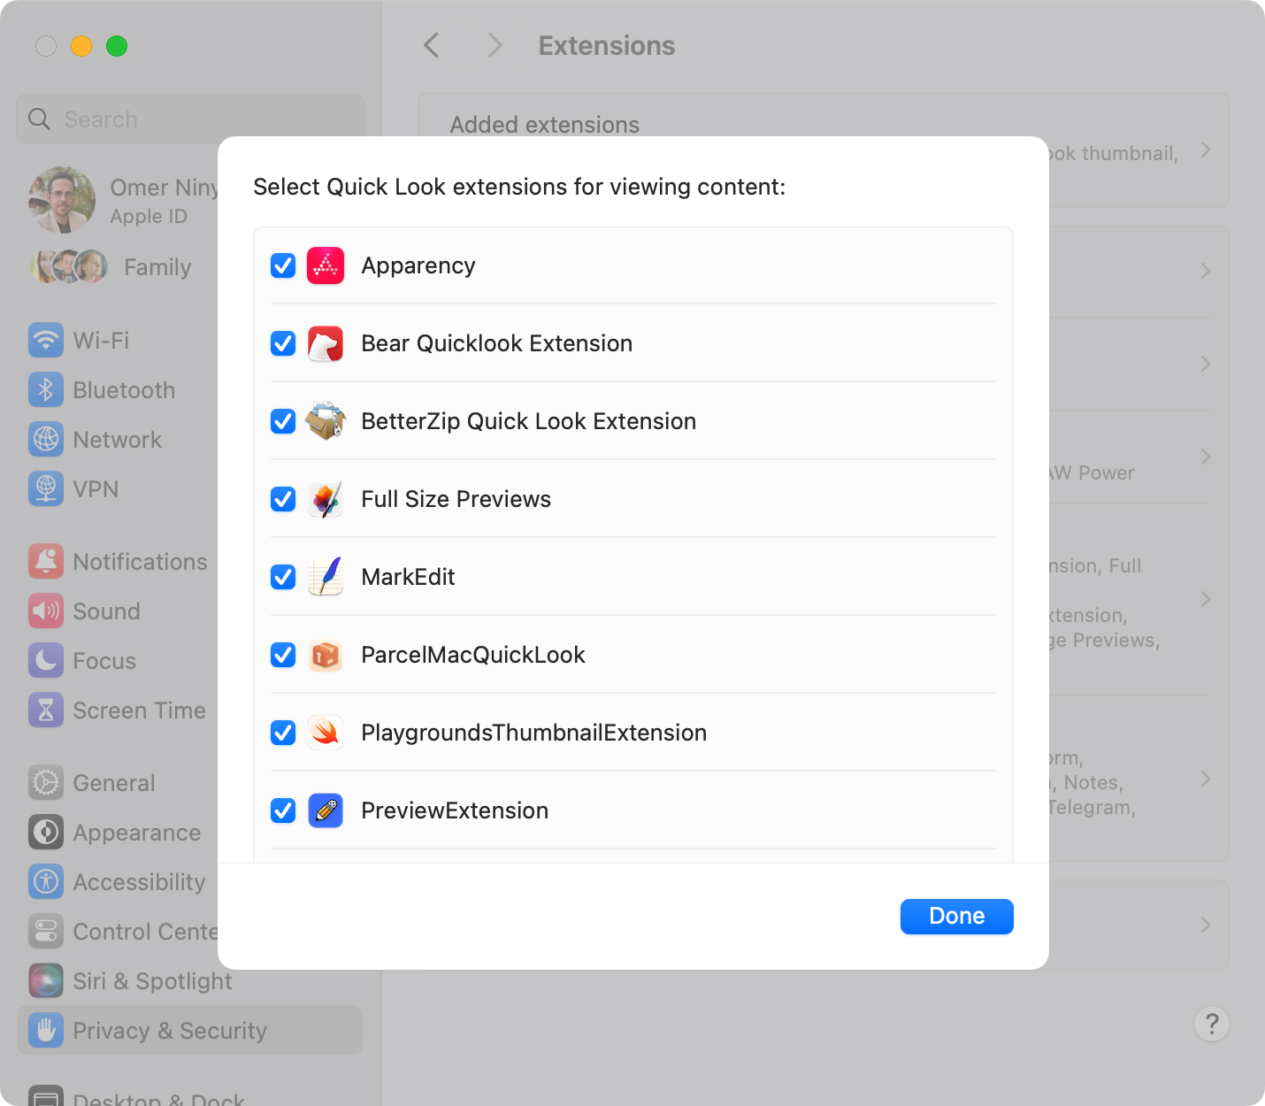Open Network settings in sidebar

(x=190, y=440)
